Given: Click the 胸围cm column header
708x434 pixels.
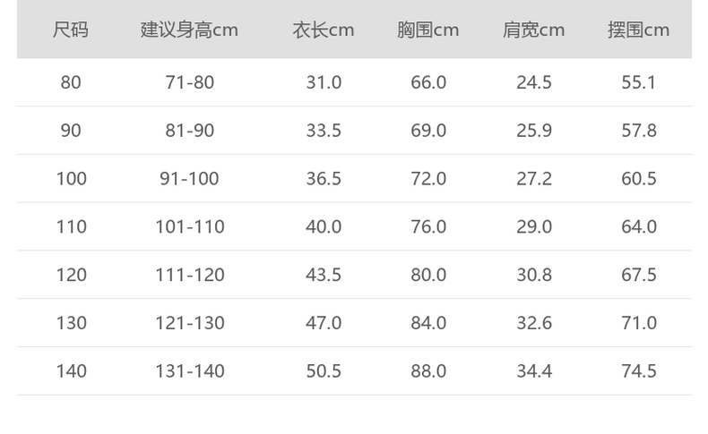Looking at the screenshot, I should click(428, 30).
